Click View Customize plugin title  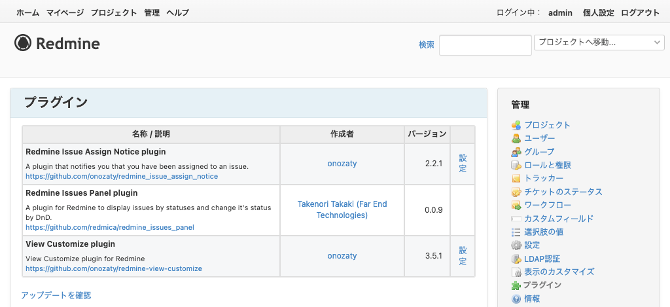(71, 245)
